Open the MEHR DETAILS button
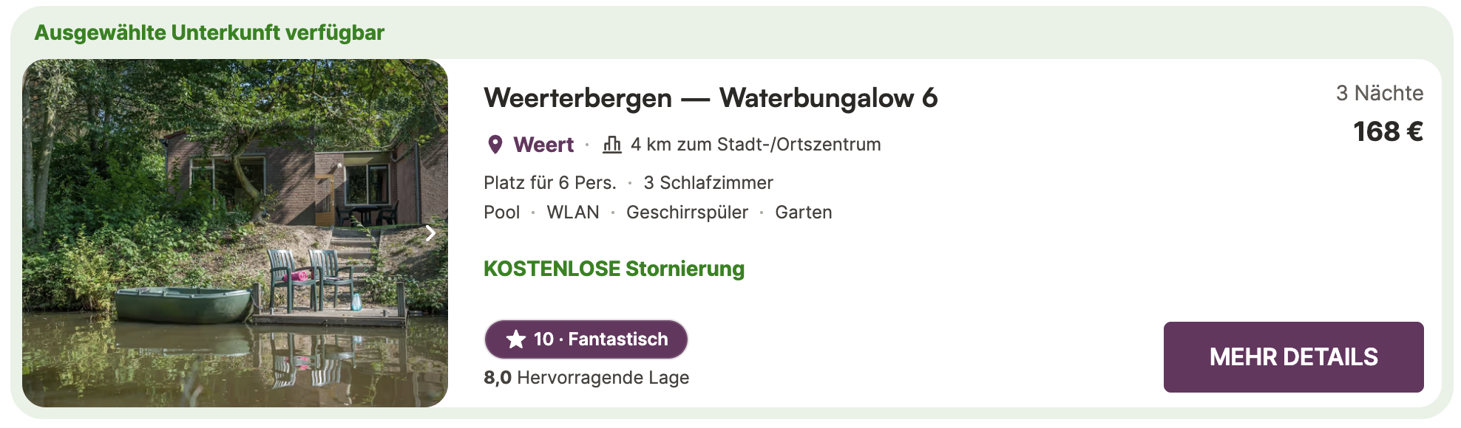 coord(1293,357)
